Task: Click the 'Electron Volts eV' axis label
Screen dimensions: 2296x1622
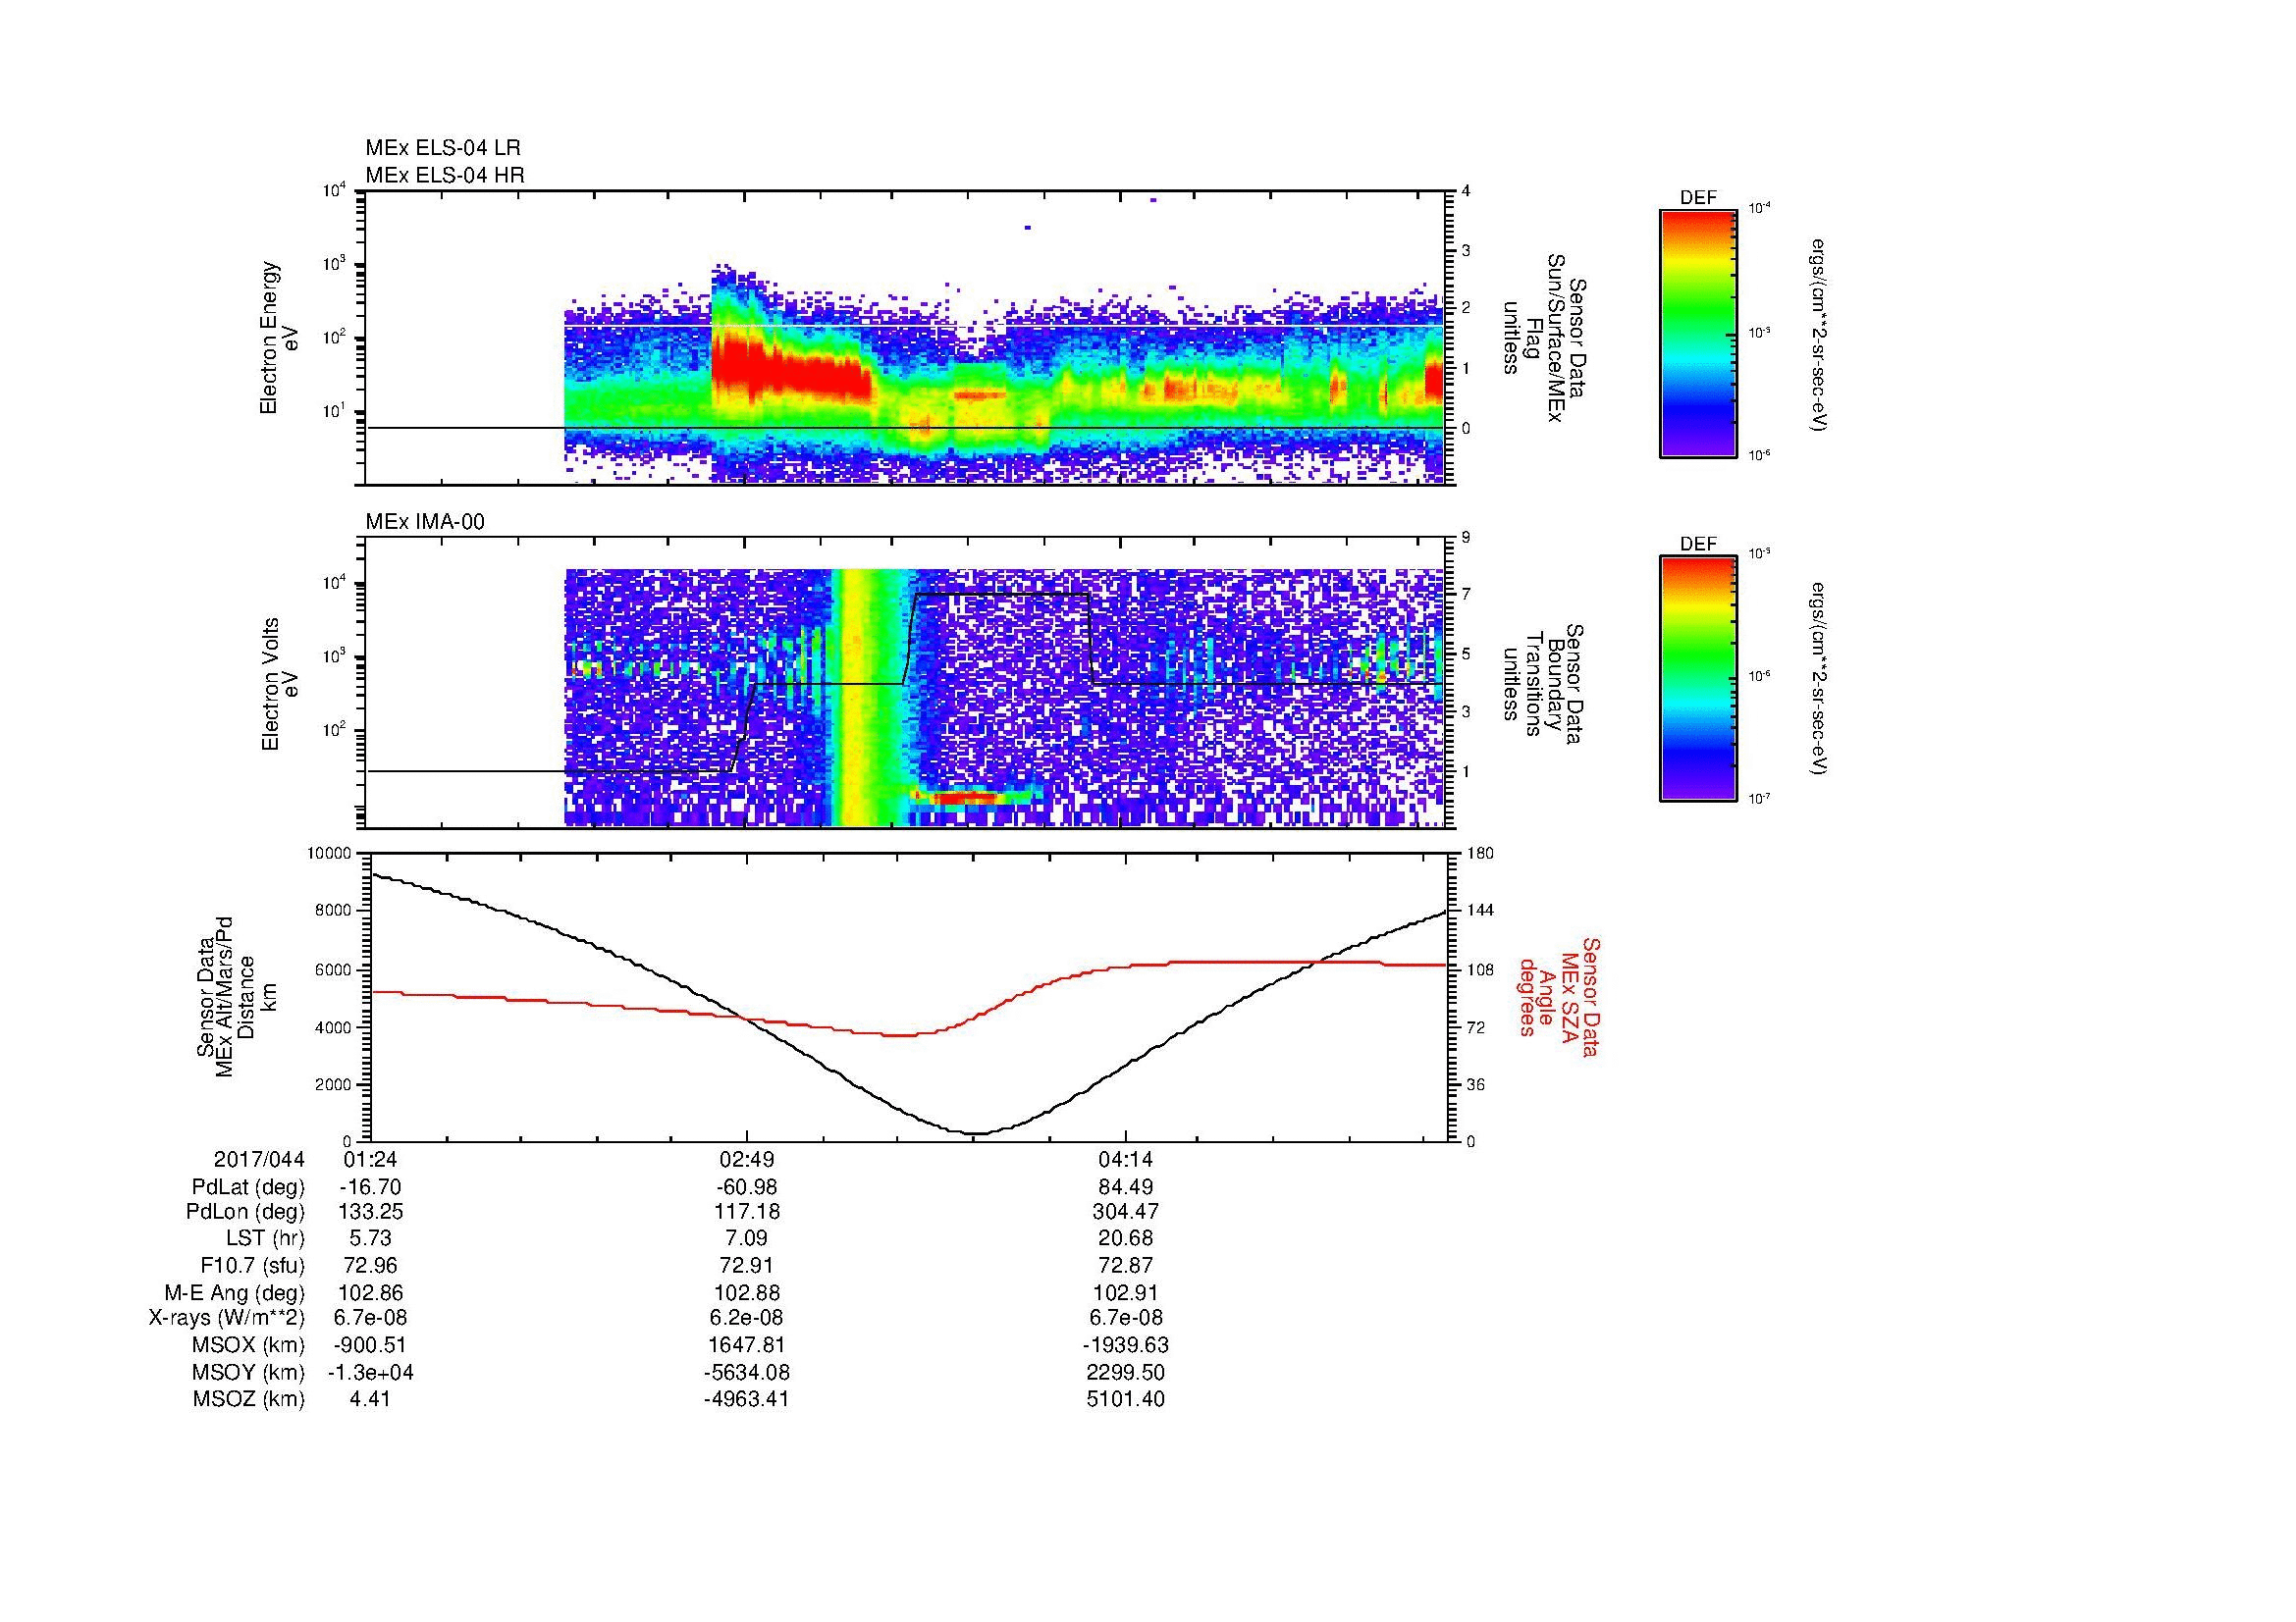Action: (x=281, y=685)
